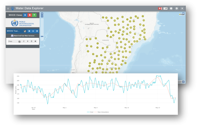Open the Plata service variables table icon

click(x=31, y=41)
